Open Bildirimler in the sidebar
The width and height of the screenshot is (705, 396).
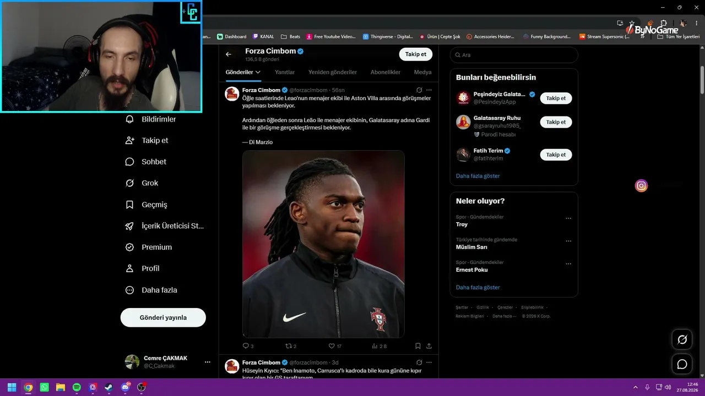tap(151, 119)
